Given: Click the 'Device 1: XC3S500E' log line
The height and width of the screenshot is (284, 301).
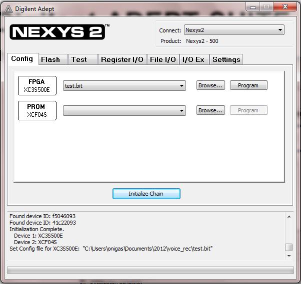Looking at the screenshot, I should (38, 236).
